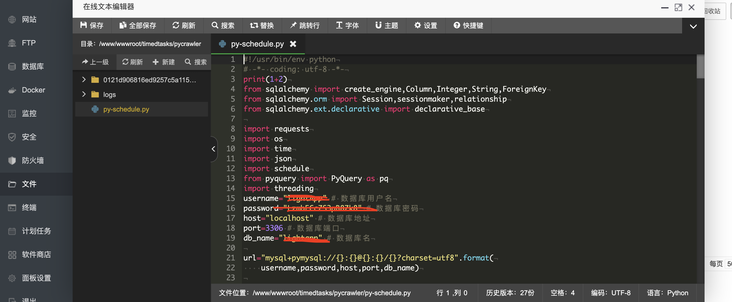Go to the 数据库 database section
The width and height of the screenshot is (732, 302).
tap(33, 66)
